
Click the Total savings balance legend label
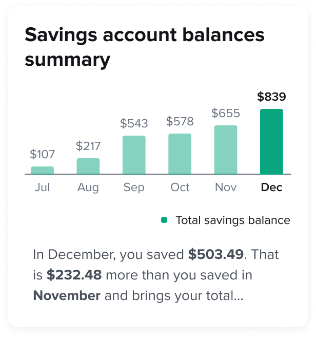tap(233, 220)
